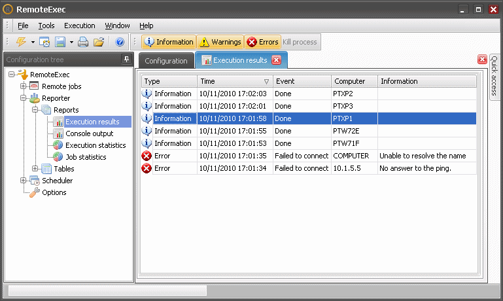Click the Options wrench icon
Screen dimensions: 503x301
point(34,192)
